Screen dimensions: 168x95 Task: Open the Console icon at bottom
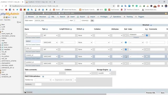(25, 92)
